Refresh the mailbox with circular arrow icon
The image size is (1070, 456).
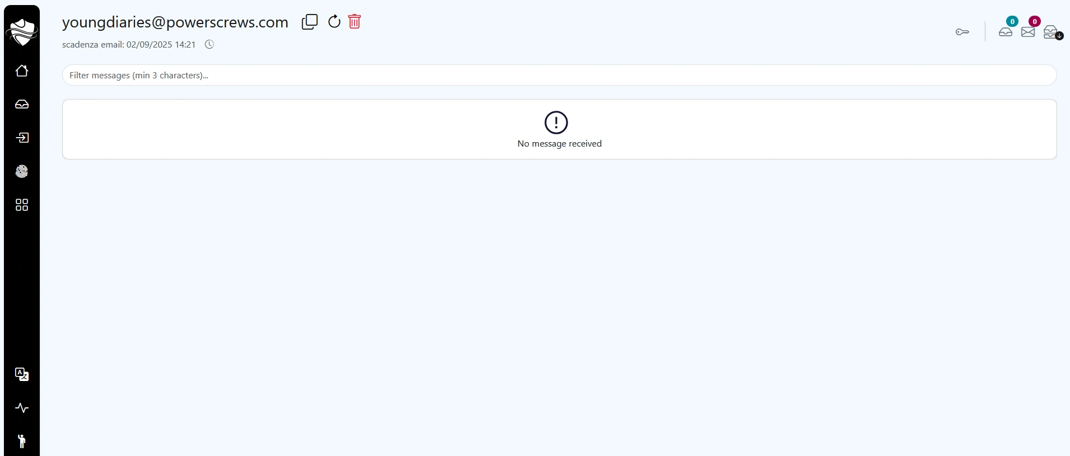coord(334,22)
